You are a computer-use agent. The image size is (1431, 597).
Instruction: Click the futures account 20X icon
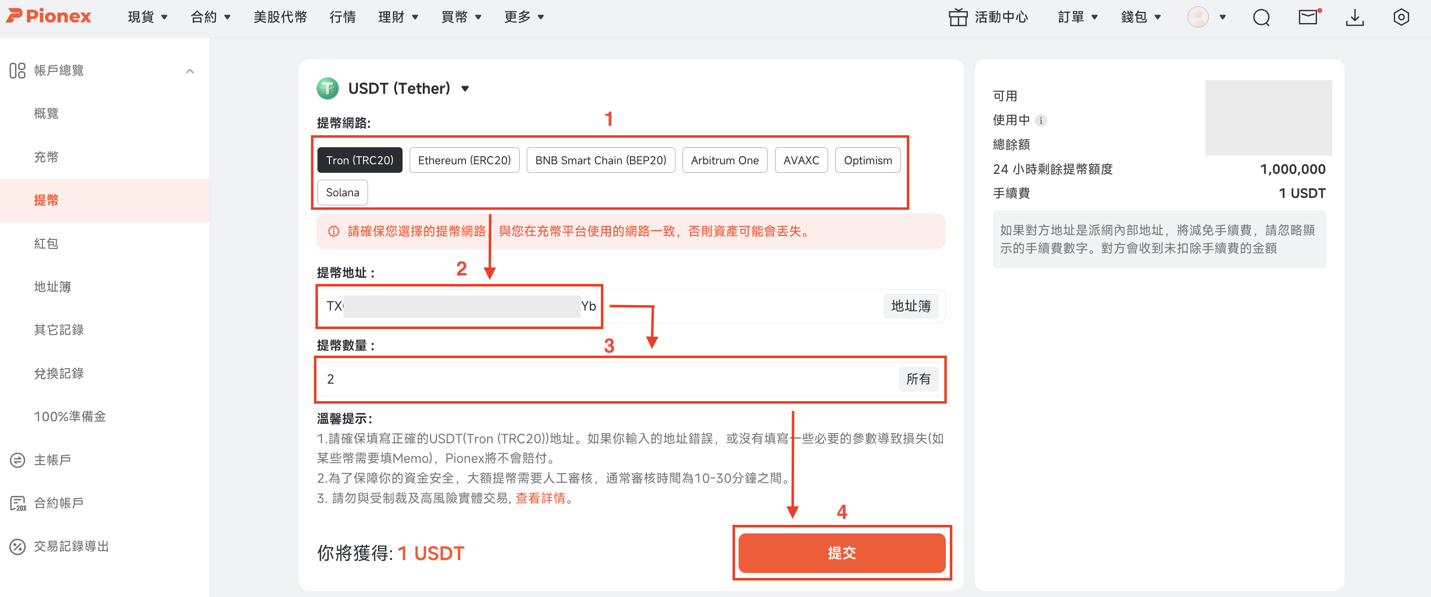tap(18, 503)
